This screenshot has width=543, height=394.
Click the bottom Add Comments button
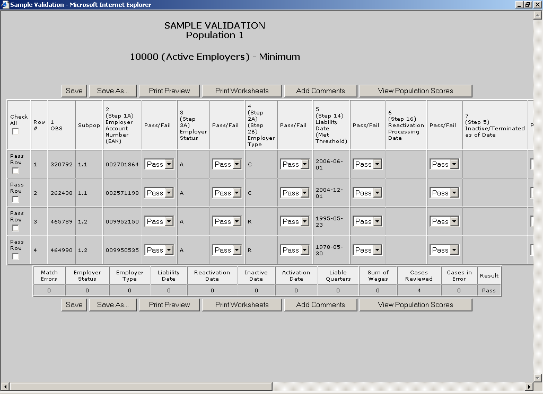pos(320,305)
